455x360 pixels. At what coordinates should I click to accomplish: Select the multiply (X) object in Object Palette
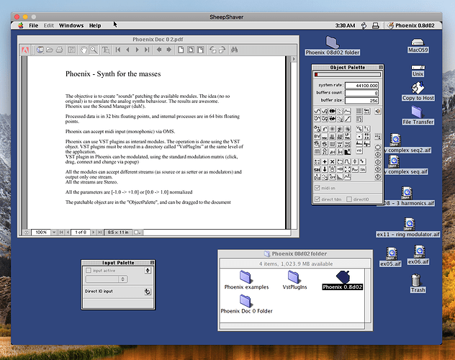(333, 161)
